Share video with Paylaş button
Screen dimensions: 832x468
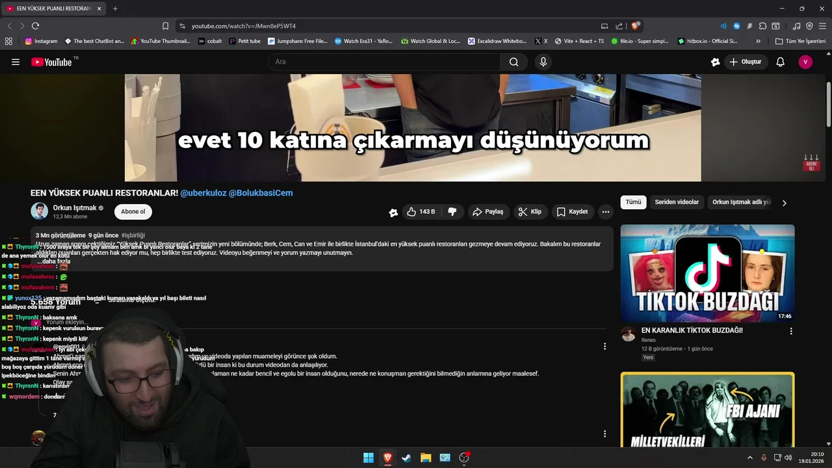point(488,212)
